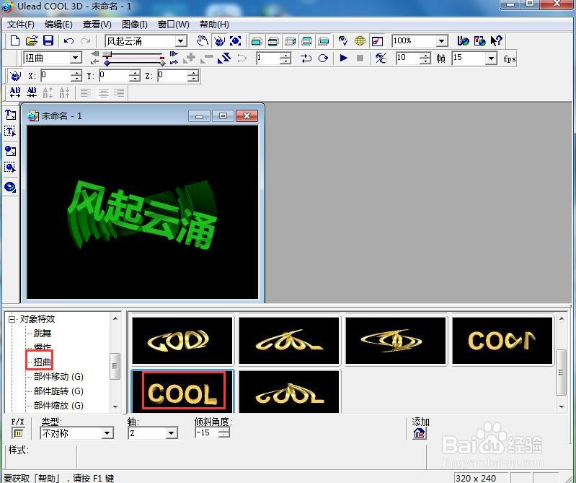The height and width of the screenshot is (483, 576).
Task: Click the Insert Graphic tool in left sidebar
Action: point(10,150)
